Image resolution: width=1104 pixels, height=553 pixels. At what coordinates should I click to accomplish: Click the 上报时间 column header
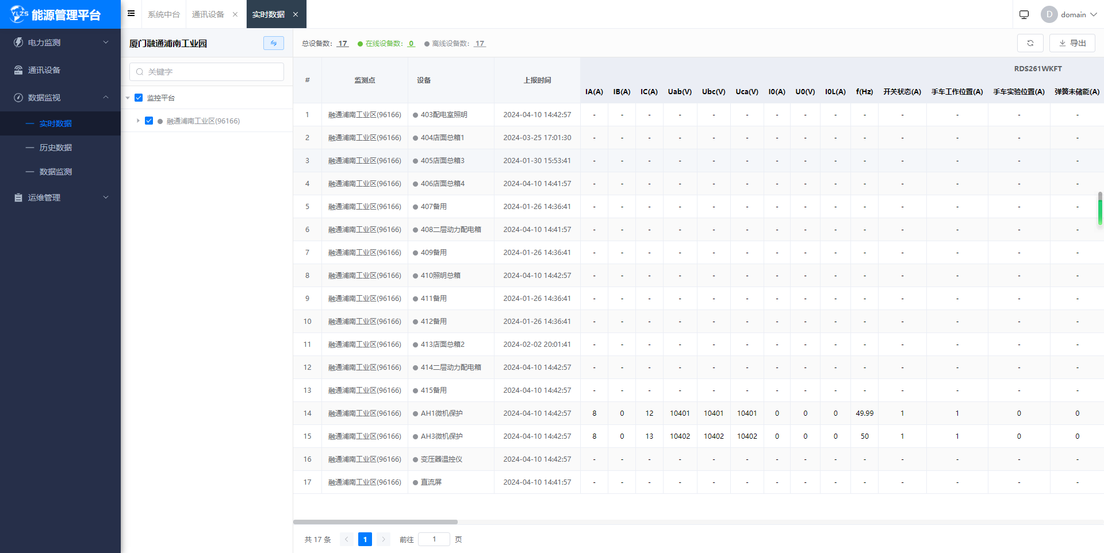[537, 80]
